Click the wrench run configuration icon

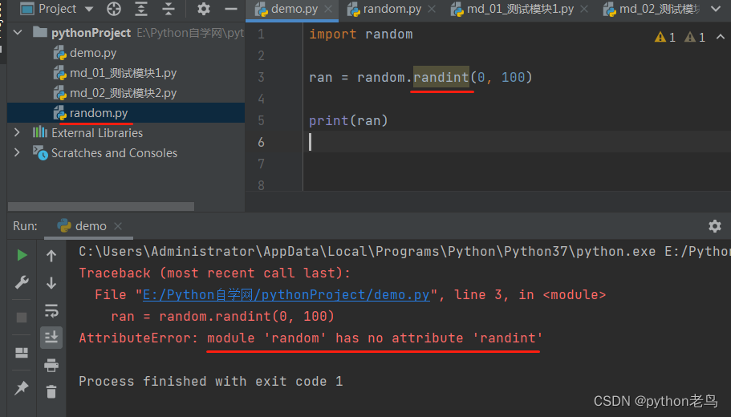tap(22, 282)
